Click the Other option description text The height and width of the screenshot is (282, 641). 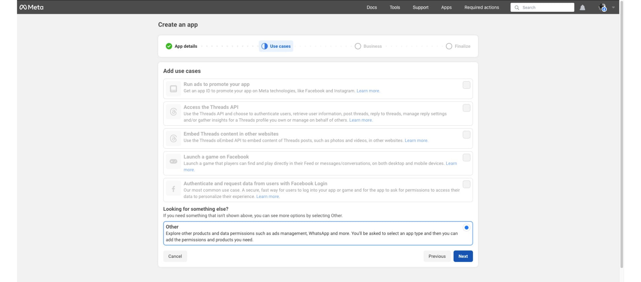click(312, 237)
